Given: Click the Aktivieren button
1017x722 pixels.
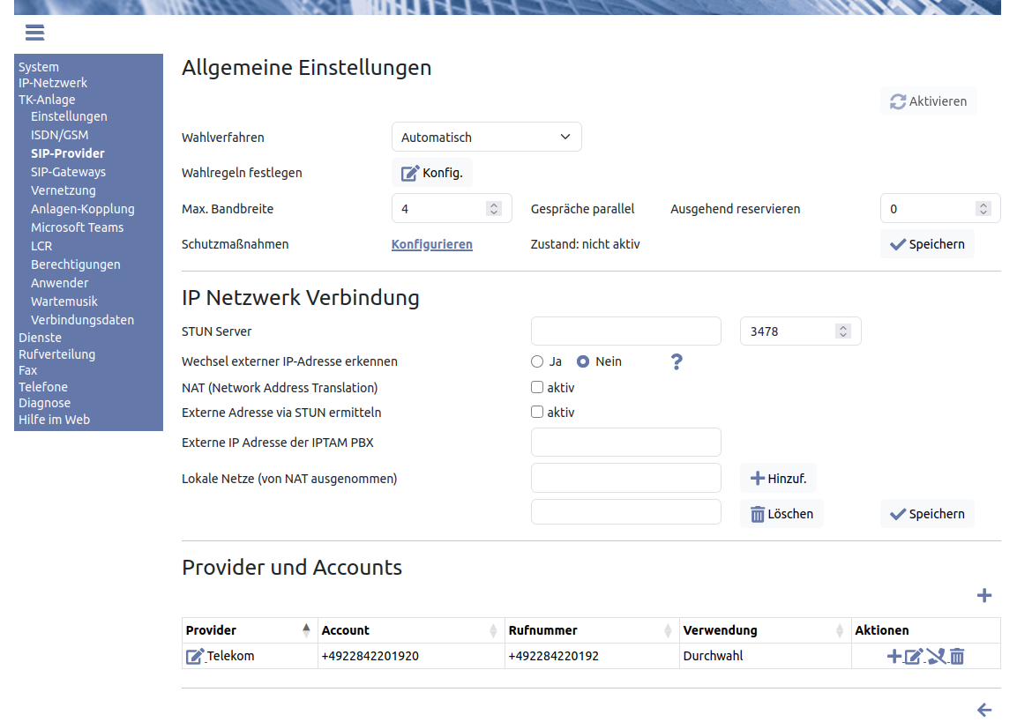Looking at the screenshot, I should 928,101.
